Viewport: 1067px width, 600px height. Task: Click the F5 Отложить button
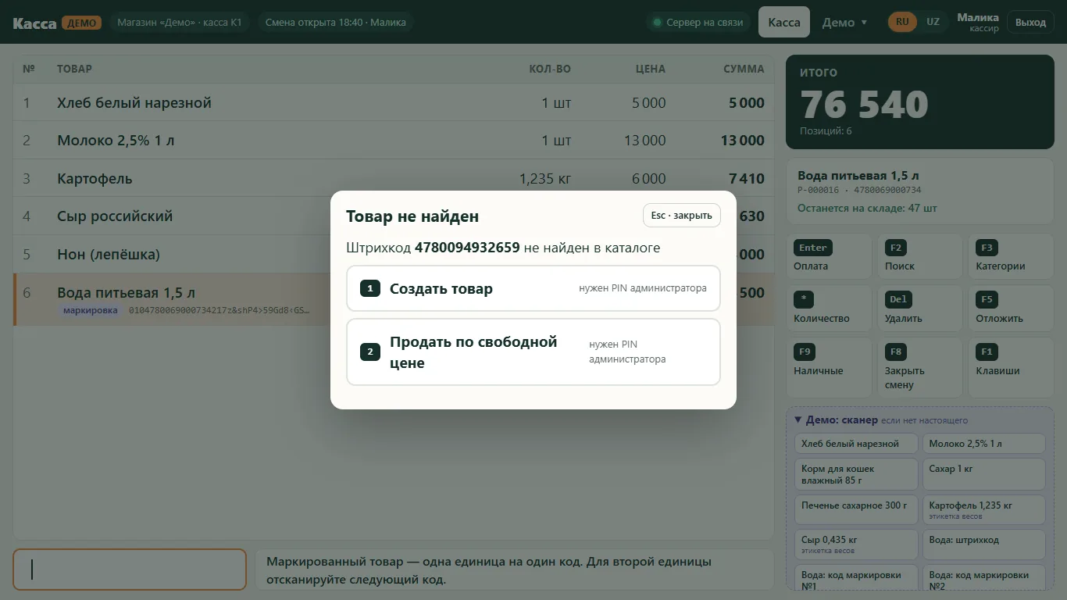tap(1011, 309)
